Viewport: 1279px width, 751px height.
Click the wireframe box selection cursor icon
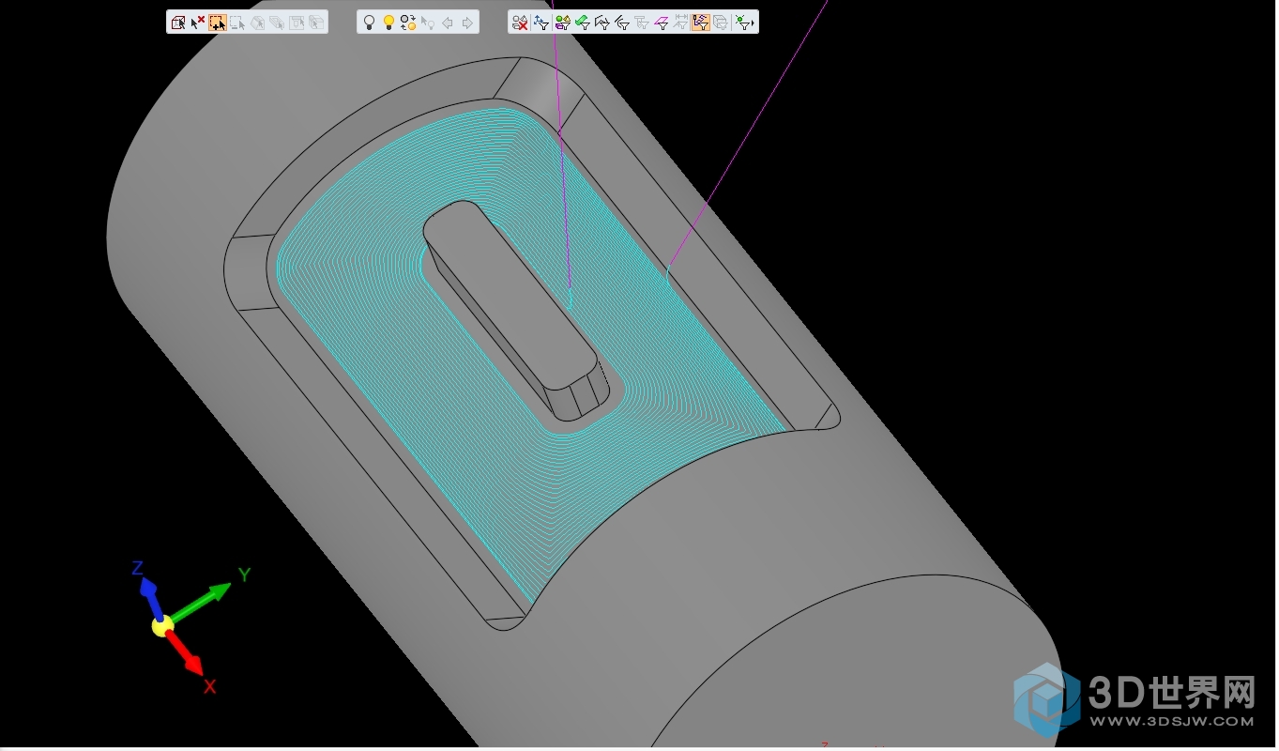(177, 23)
